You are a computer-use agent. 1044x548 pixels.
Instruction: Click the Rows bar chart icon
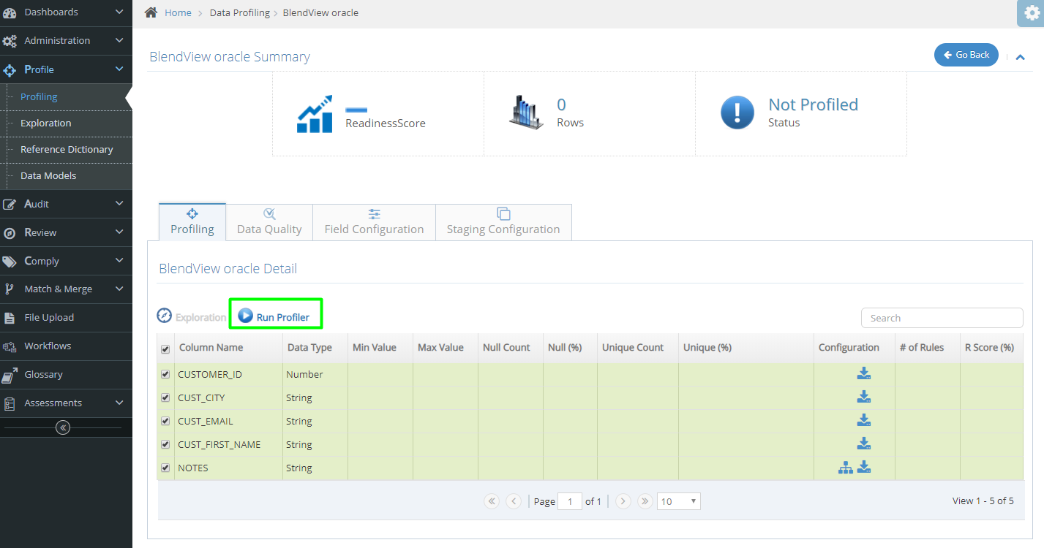(527, 113)
